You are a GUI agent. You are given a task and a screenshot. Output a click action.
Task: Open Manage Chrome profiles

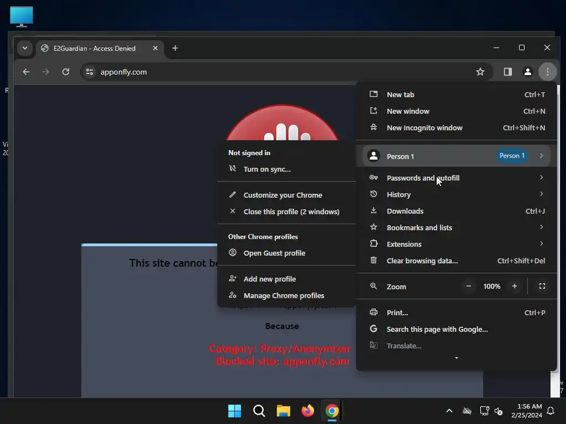click(x=287, y=296)
